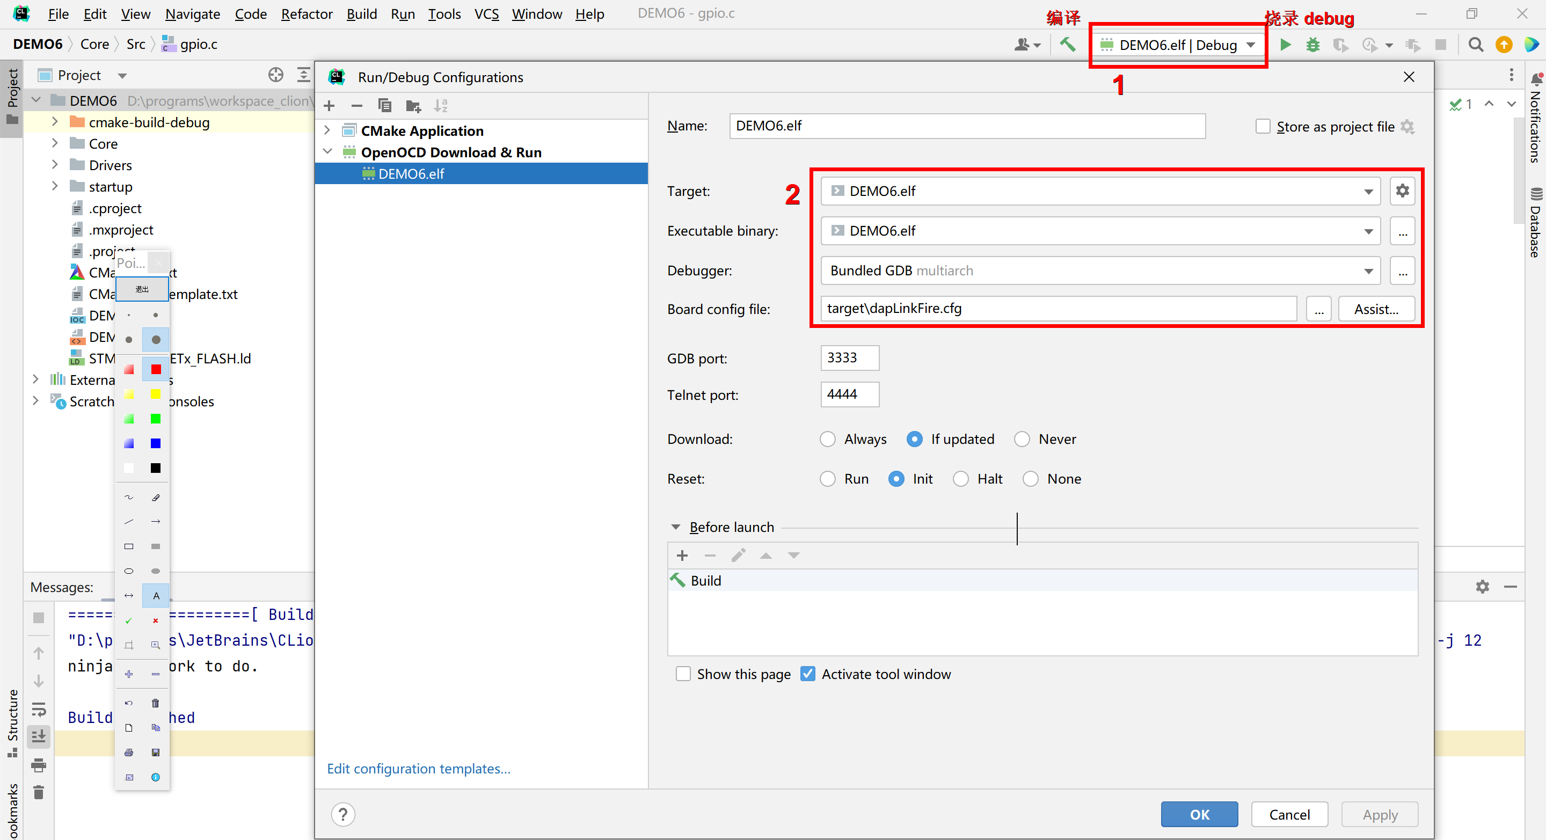
Task: Click the Copy Configuration icon
Action: (385, 106)
